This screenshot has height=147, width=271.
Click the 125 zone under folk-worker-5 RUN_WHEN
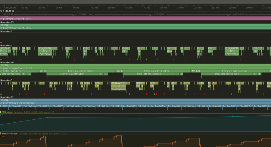pyautogui.click(x=118, y=86)
